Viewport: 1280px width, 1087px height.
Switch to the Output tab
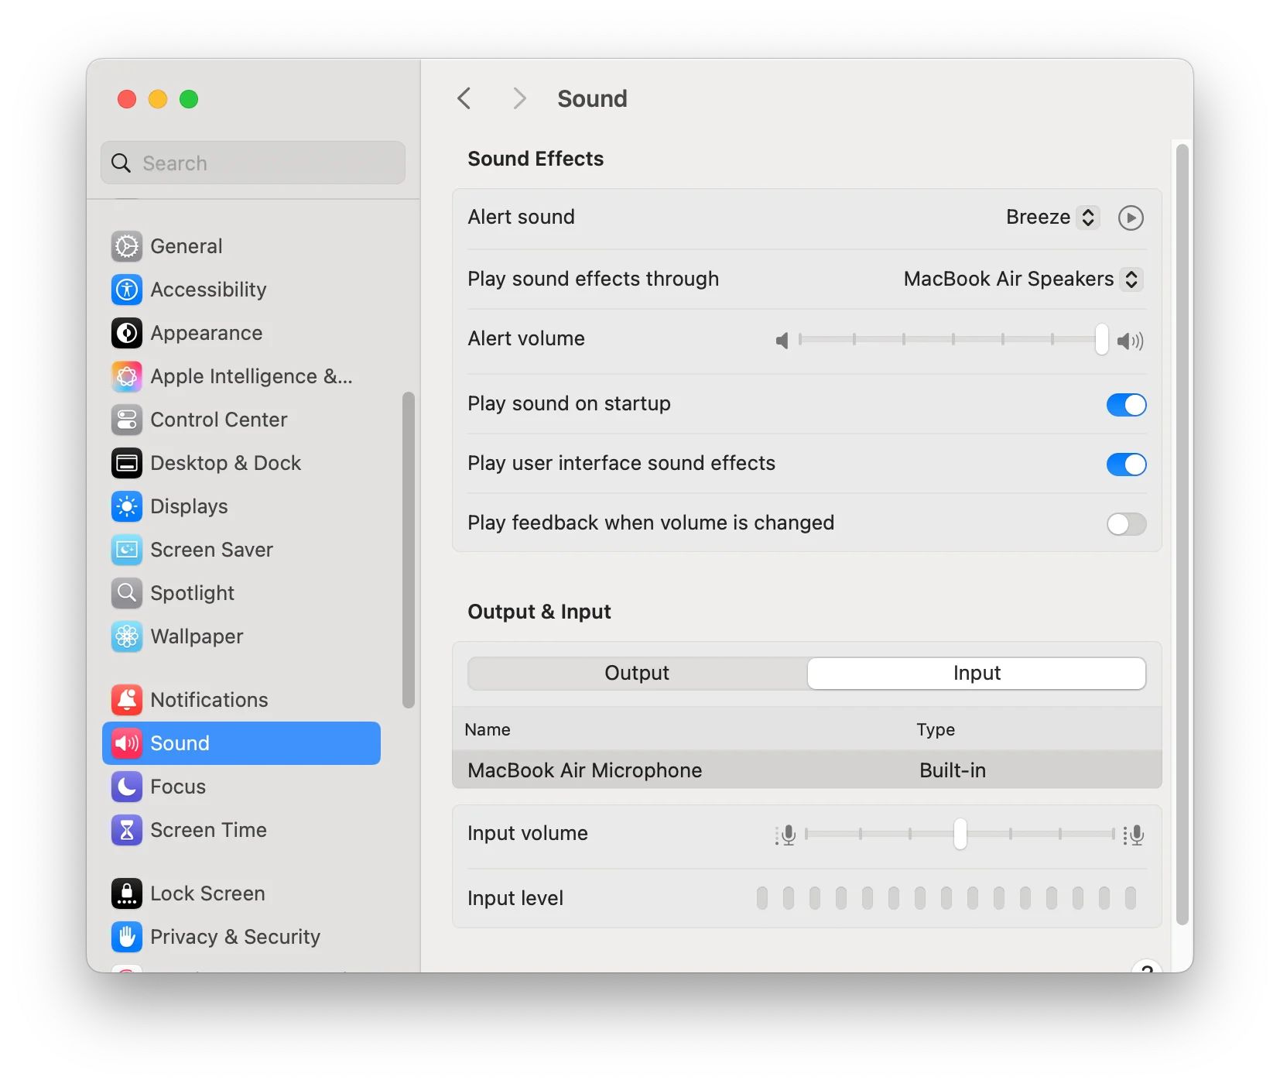point(637,673)
